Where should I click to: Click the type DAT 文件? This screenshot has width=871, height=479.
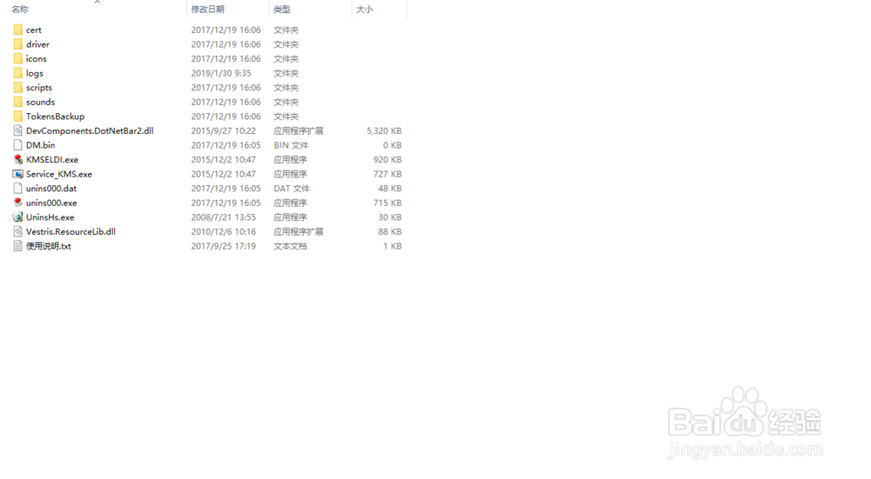[x=291, y=189]
